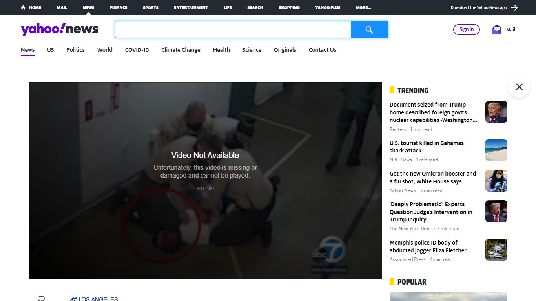Switch to the US section tab
This screenshot has width=536, height=301.
click(x=51, y=50)
